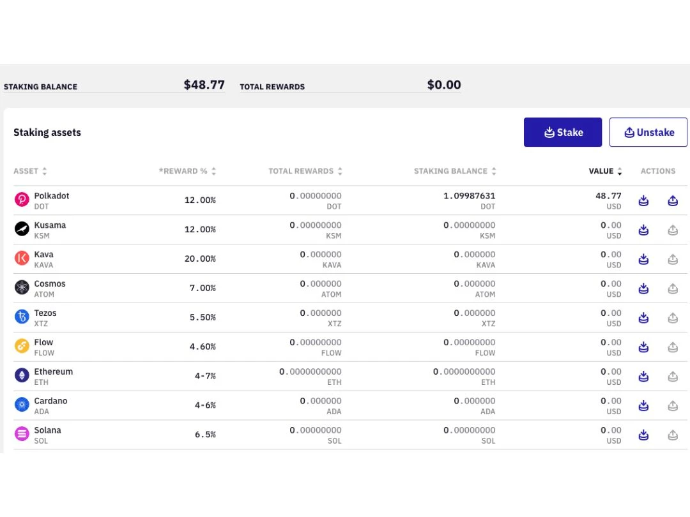Screen dimensions: 690x517
Task: Click the Polkadot logo icon
Action: pyautogui.click(x=22, y=200)
